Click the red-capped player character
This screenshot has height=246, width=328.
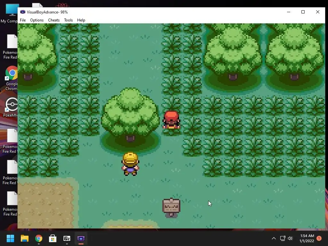coord(171,120)
